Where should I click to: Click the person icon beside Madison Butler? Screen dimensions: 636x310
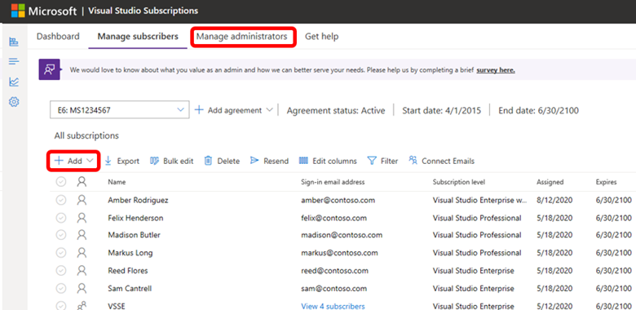(82, 235)
